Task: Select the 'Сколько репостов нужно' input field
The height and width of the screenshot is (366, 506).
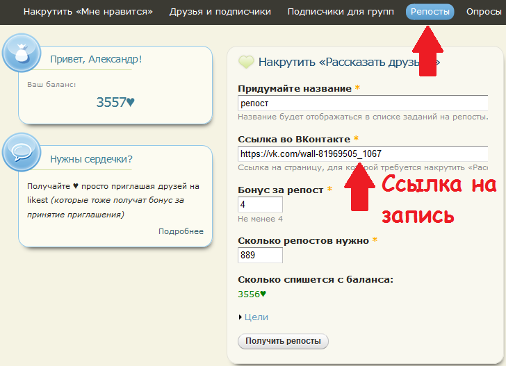Action: (260, 255)
